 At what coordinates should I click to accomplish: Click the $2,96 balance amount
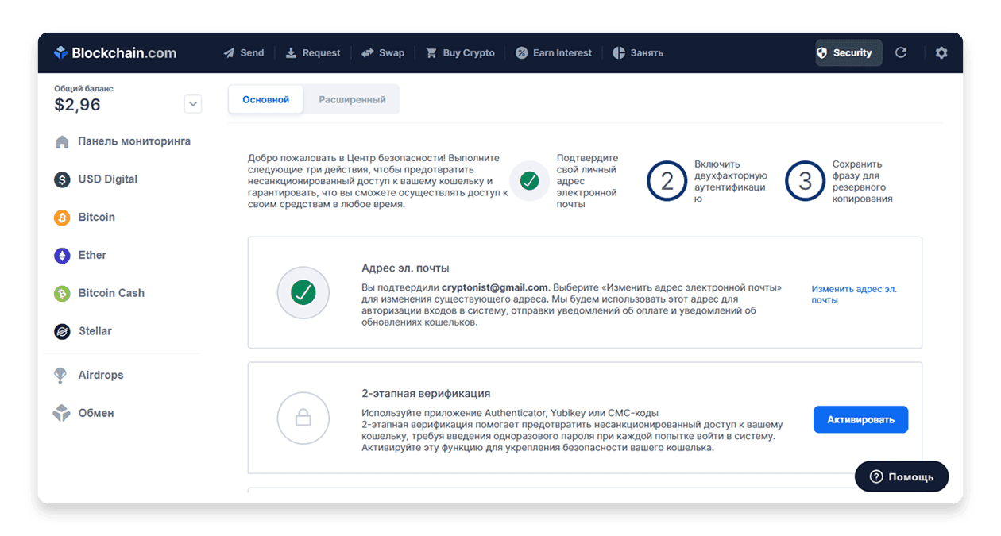point(77,105)
